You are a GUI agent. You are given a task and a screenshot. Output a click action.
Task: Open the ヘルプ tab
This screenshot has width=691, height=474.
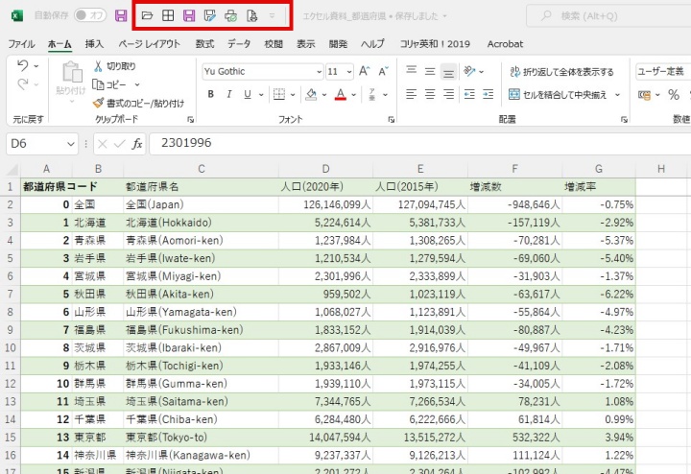(372, 44)
